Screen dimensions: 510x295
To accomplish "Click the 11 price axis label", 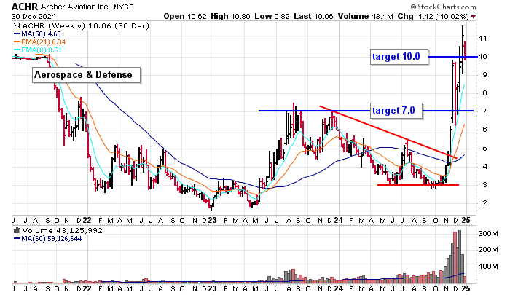I will pyautogui.click(x=482, y=39).
